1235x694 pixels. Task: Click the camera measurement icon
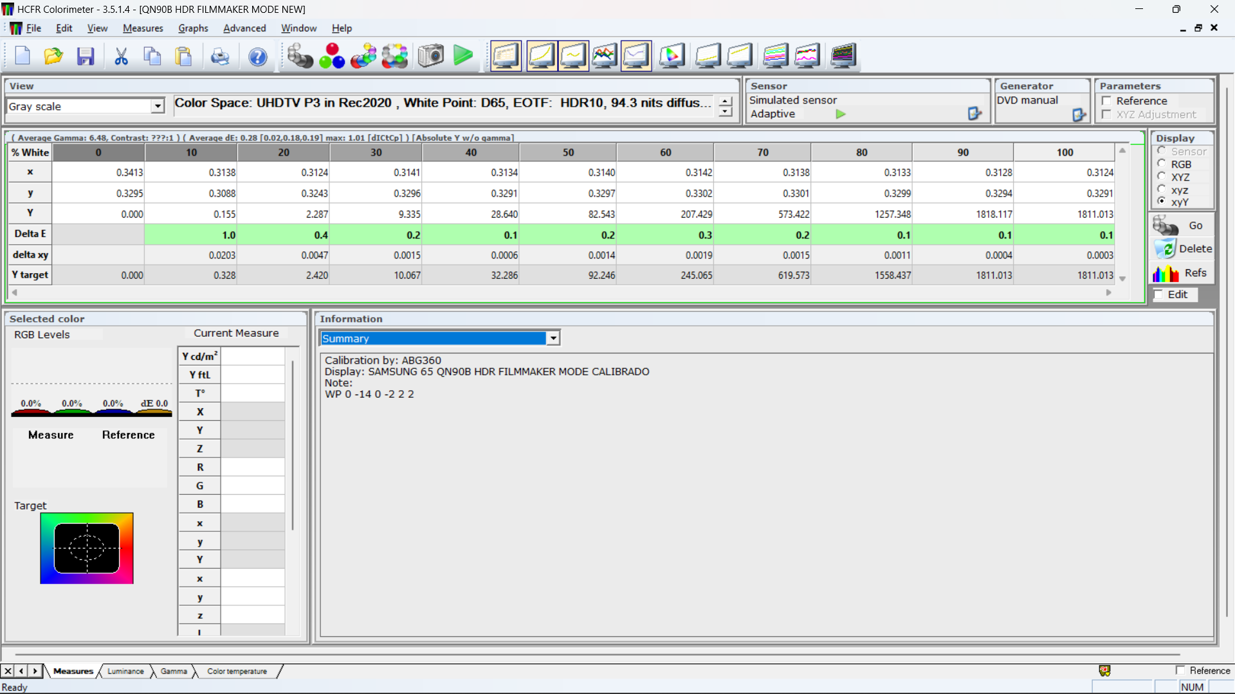coord(430,56)
